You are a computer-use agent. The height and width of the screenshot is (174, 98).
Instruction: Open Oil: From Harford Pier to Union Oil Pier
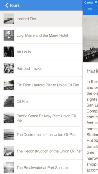click(x=41, y=85)
